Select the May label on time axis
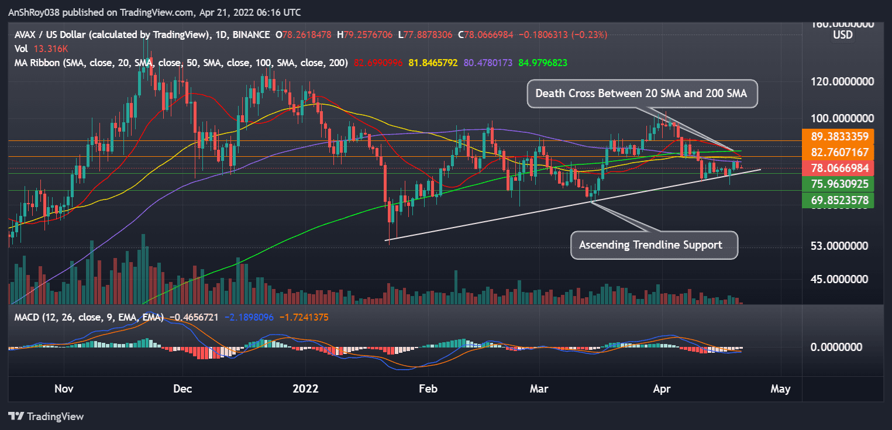This screenshot has width=892, height=430. pos(781,388)
